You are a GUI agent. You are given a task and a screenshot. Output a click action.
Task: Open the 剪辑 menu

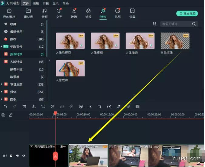(45, 3)
